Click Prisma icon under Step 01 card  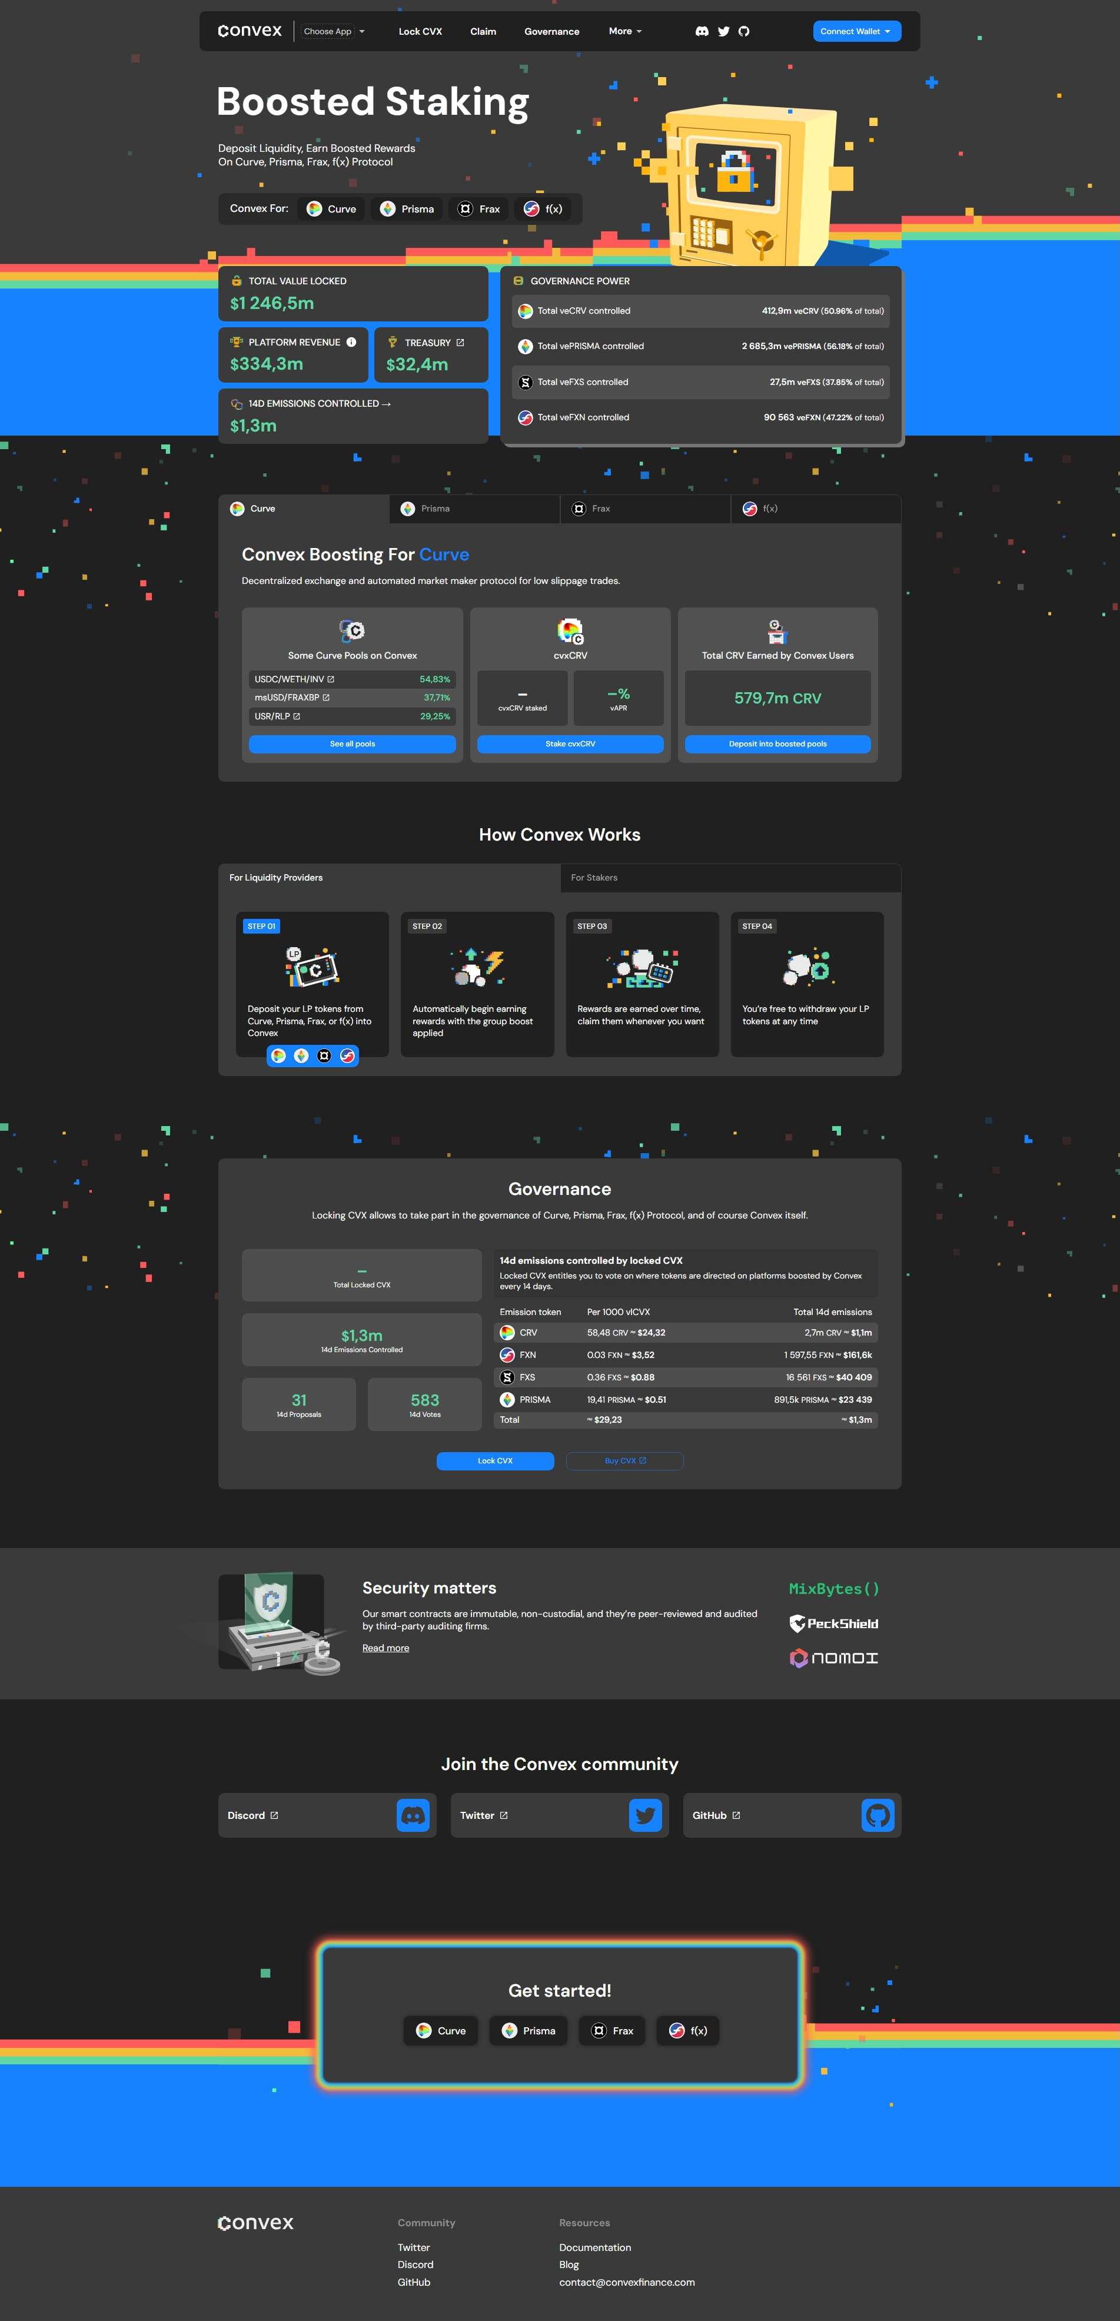(301, 1056)
